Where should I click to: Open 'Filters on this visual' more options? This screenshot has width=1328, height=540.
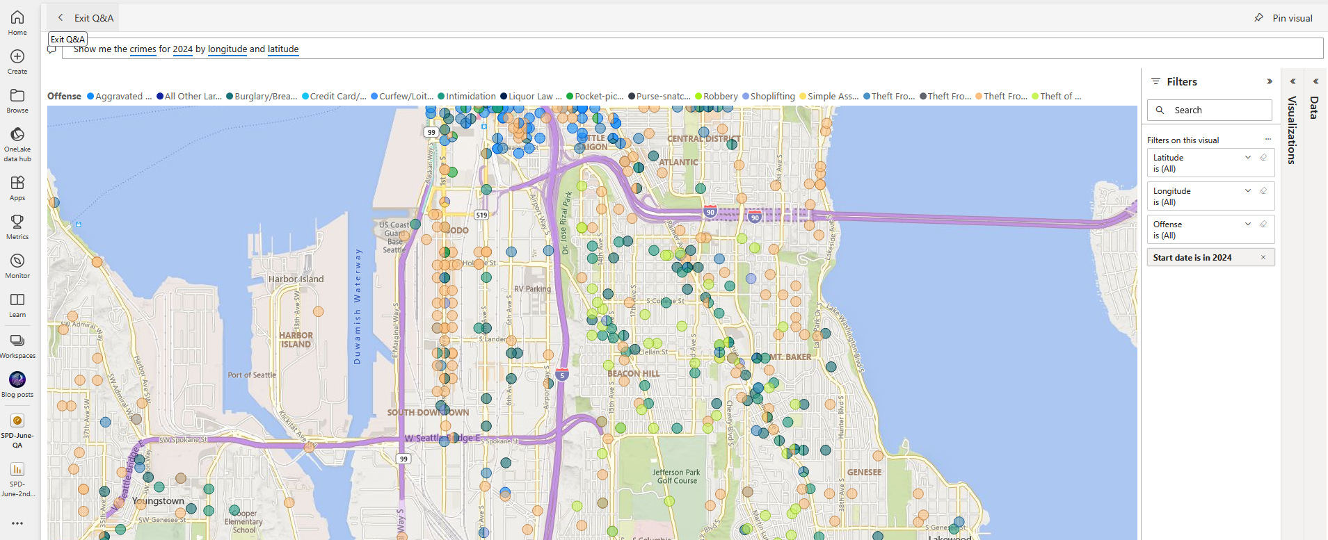pos(1267,140)
